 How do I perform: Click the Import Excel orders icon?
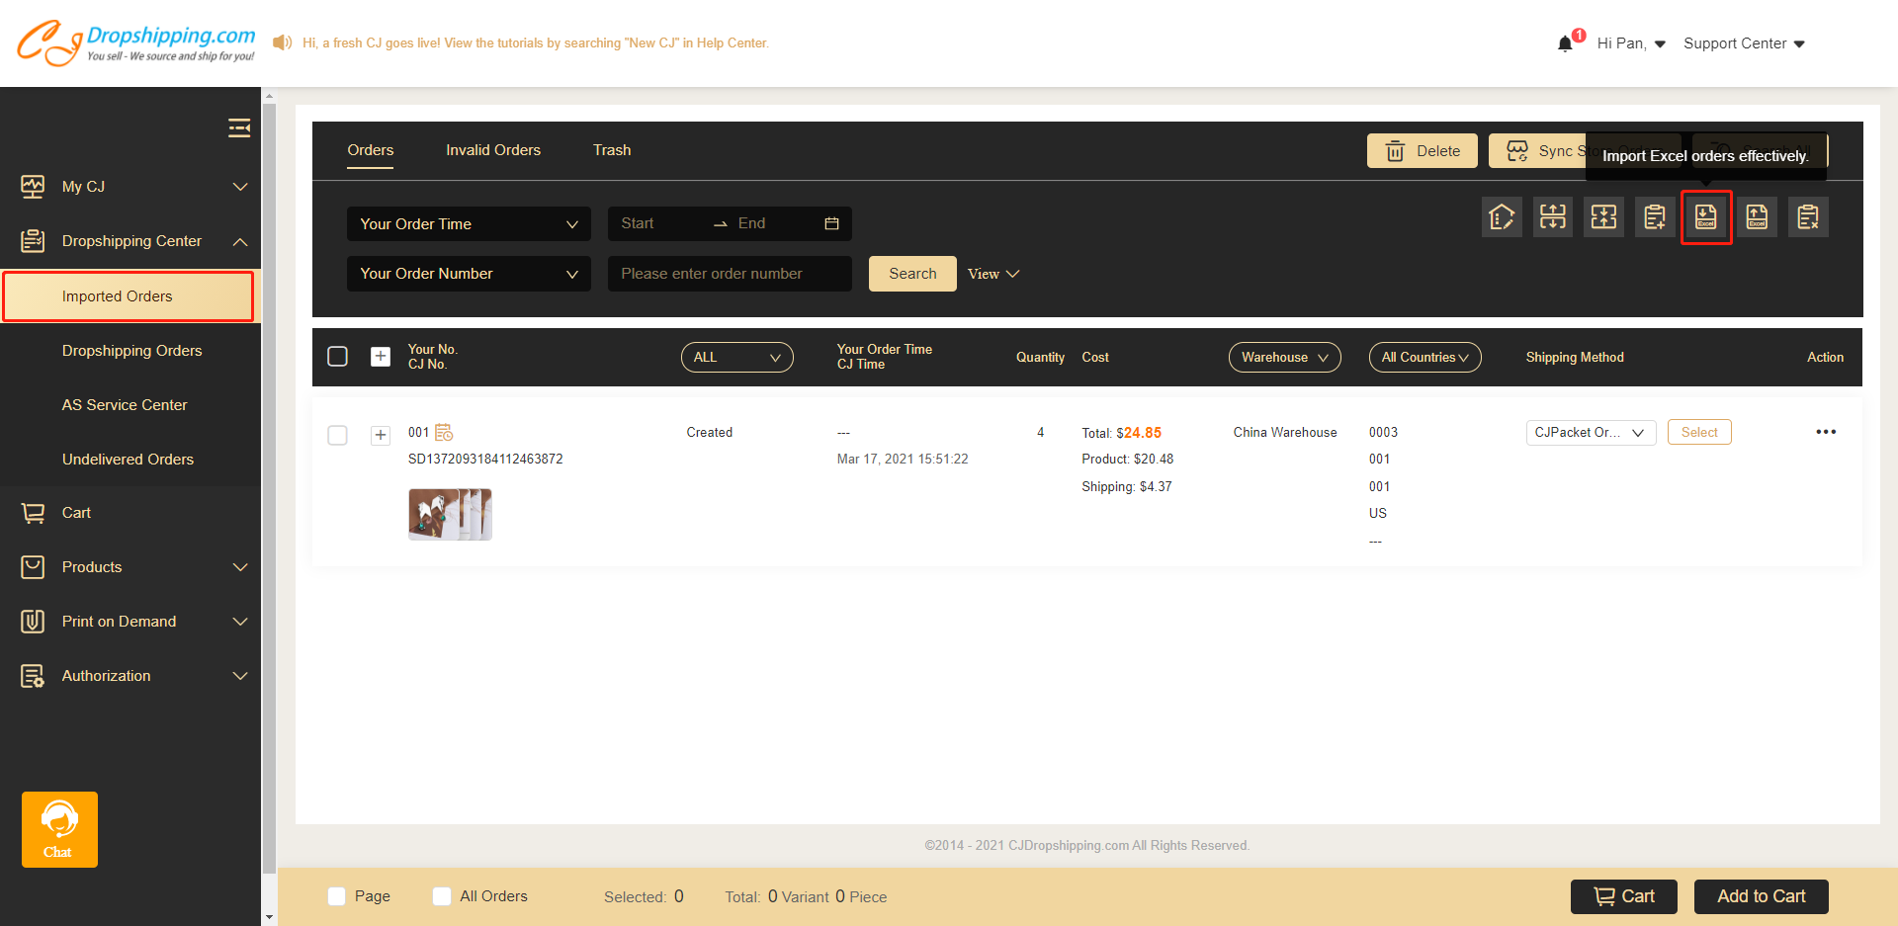click(1706, 217)
